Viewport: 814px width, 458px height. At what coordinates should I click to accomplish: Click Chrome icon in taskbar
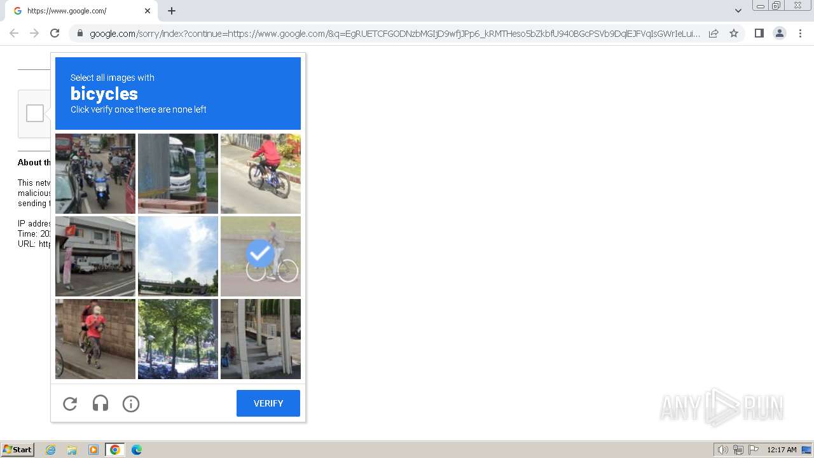click(x=115, y=450)
